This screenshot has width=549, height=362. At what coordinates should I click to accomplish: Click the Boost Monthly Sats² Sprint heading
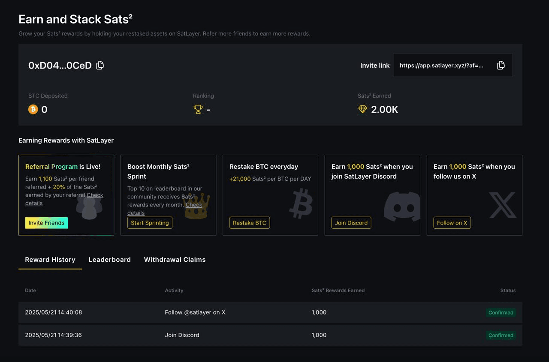pyautogui.click(x=158, y=171)
